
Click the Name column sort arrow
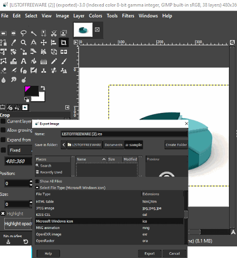click(104, 159)
